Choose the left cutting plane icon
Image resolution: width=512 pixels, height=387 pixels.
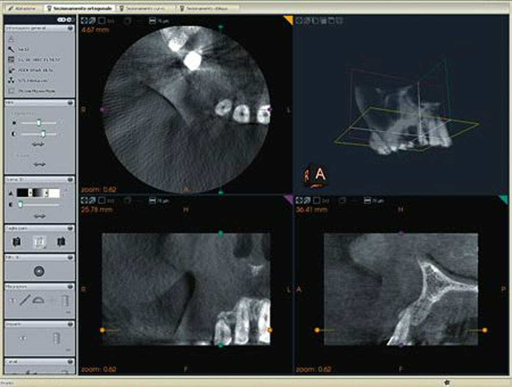pyautogui.click(x=18, y=242)
